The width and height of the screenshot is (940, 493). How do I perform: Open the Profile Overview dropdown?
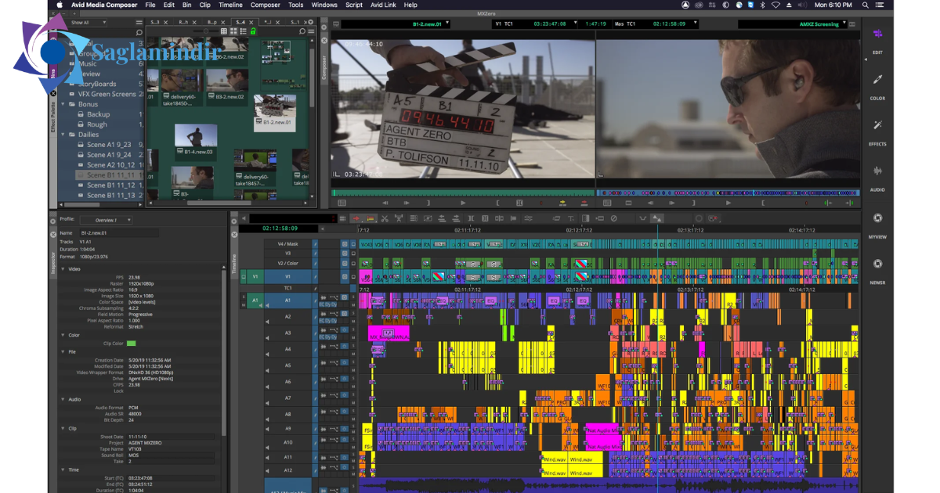[x=106, y=220]
